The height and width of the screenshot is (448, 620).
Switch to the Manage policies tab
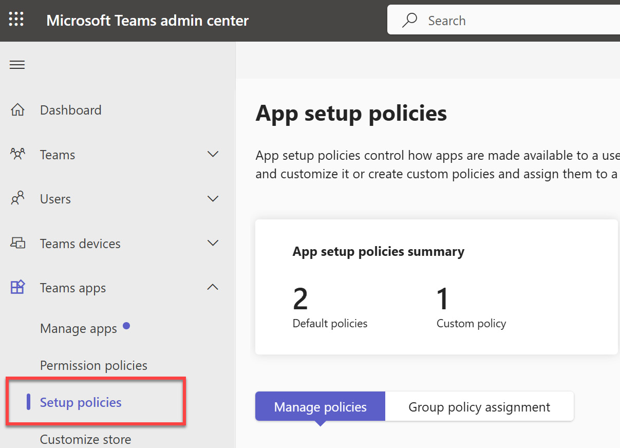click(320, 407)
